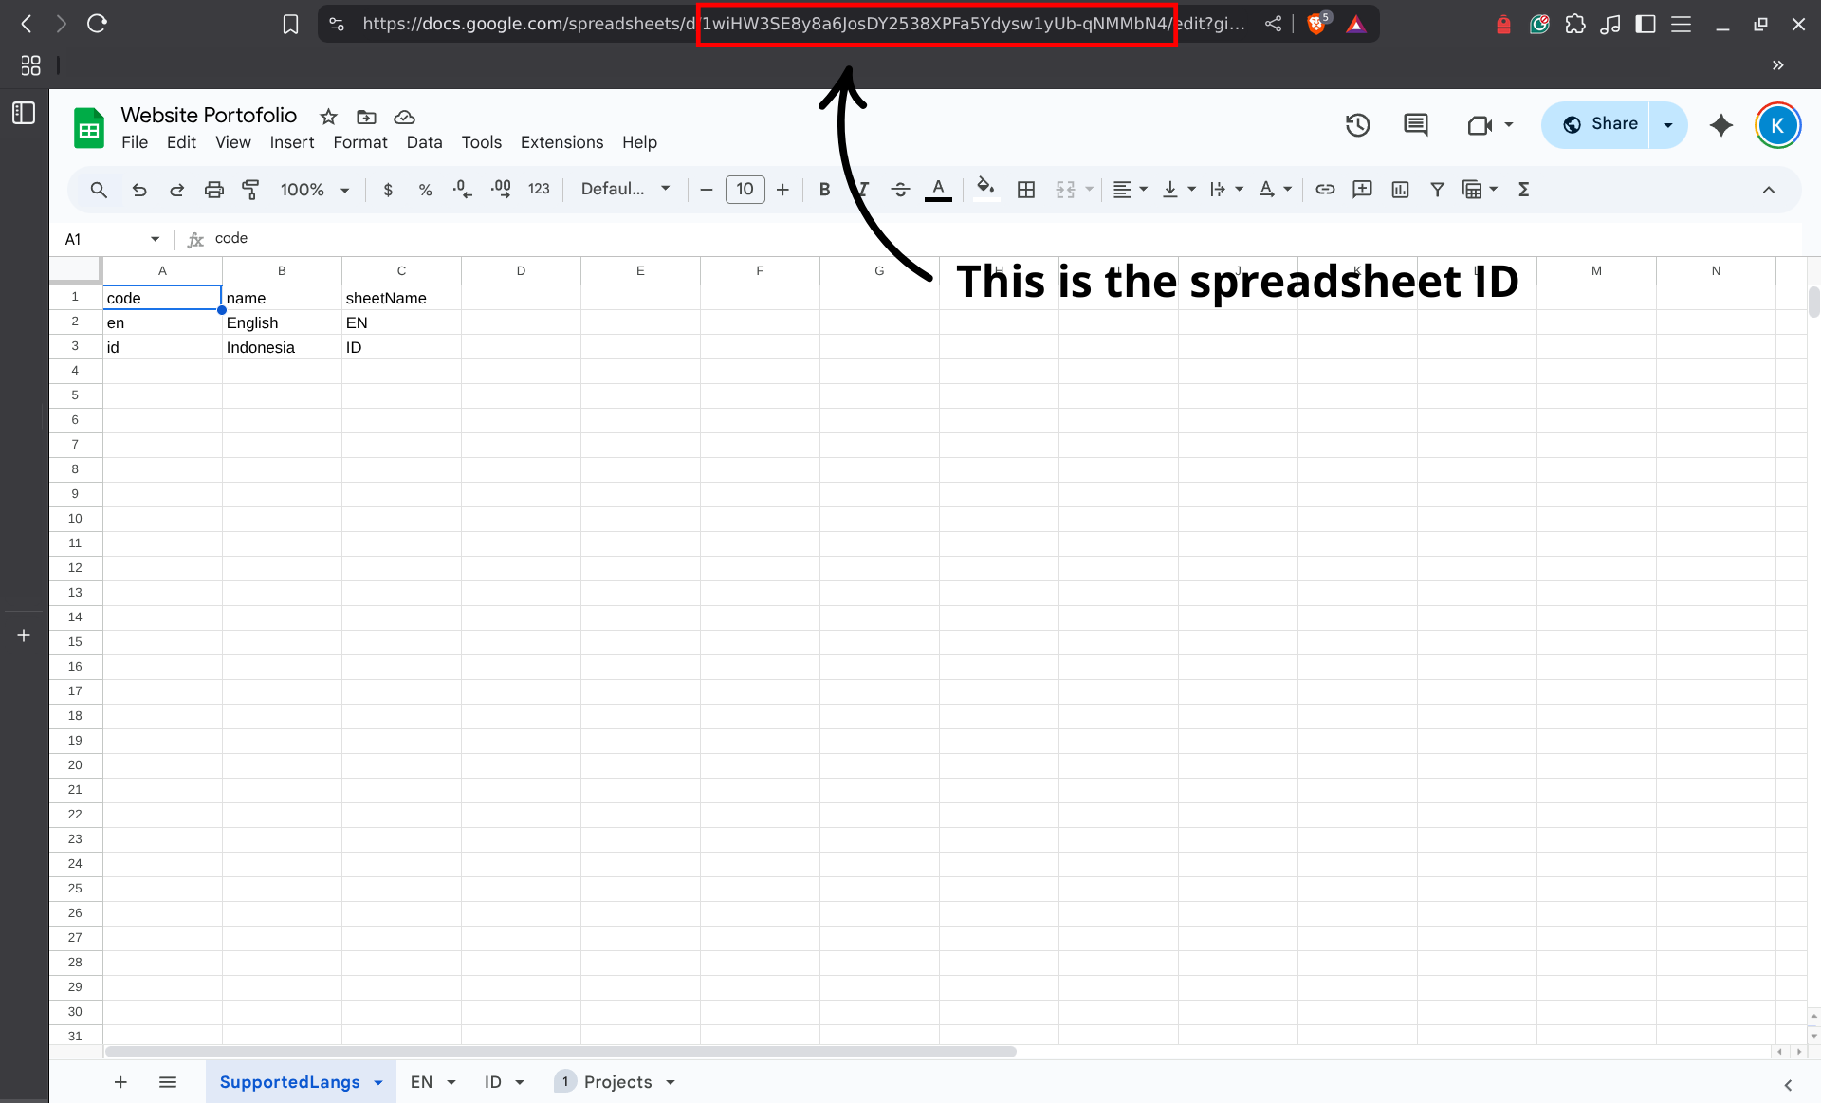Open the borders tool
The width and height of the screenshot is (1821, 1103).
click(x=1025, y=190)
